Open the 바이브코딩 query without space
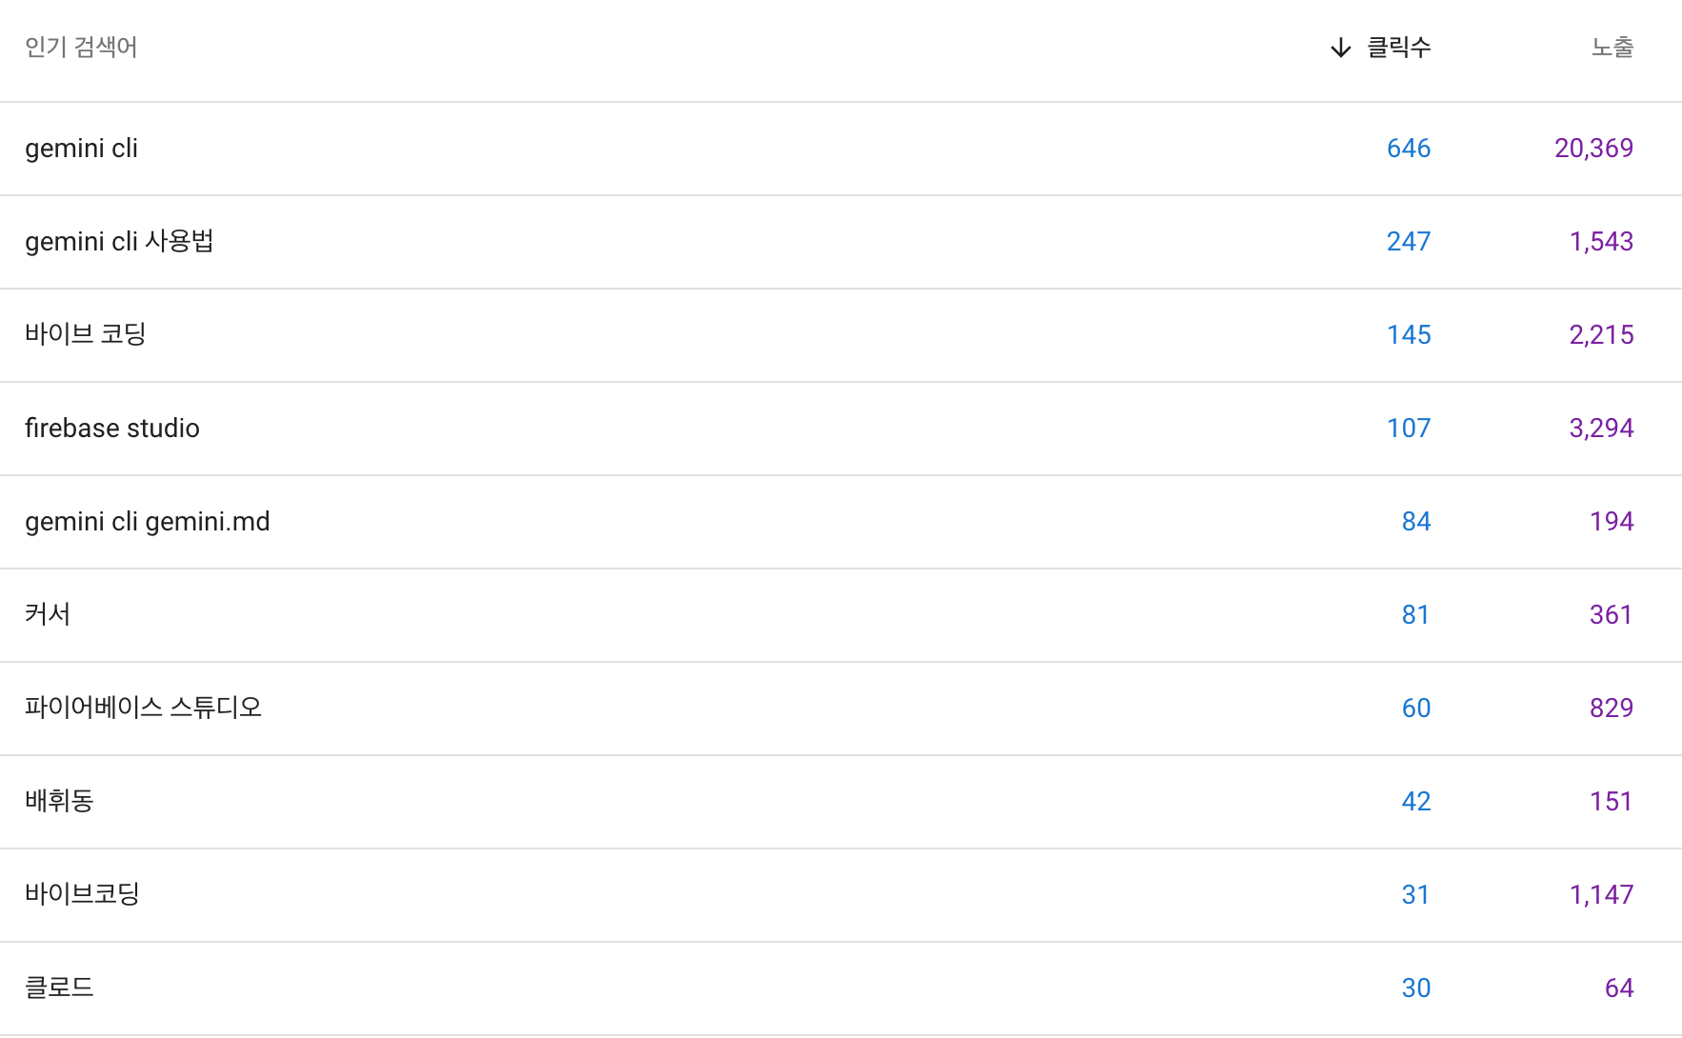The image size is (1682, 1038). pos(841,895)
